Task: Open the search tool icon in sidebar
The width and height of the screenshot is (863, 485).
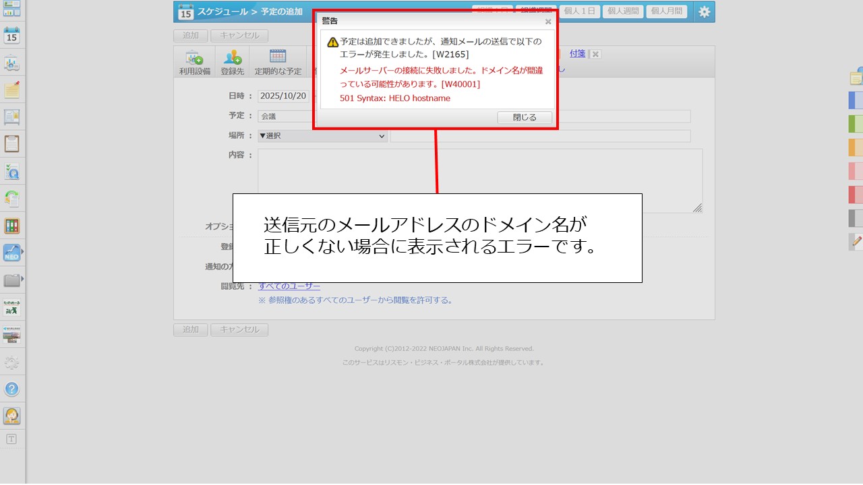Action: (13, 172)
